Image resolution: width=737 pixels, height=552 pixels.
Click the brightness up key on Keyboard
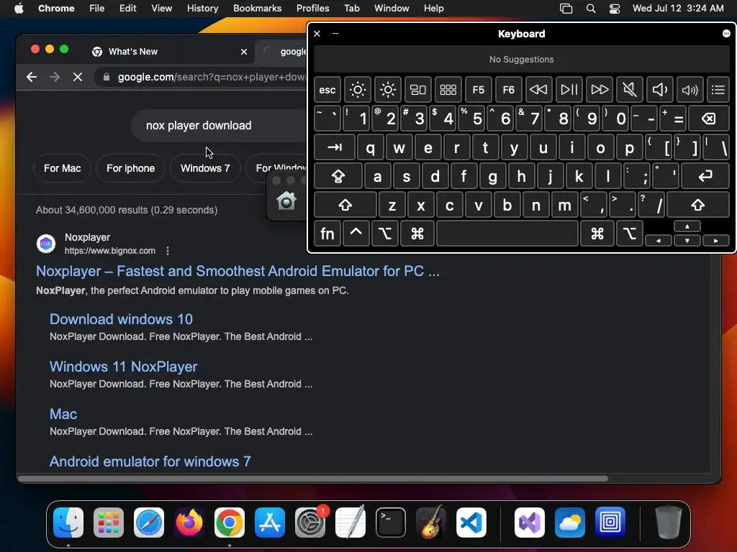pyautogui.click(x=388, y=90)
